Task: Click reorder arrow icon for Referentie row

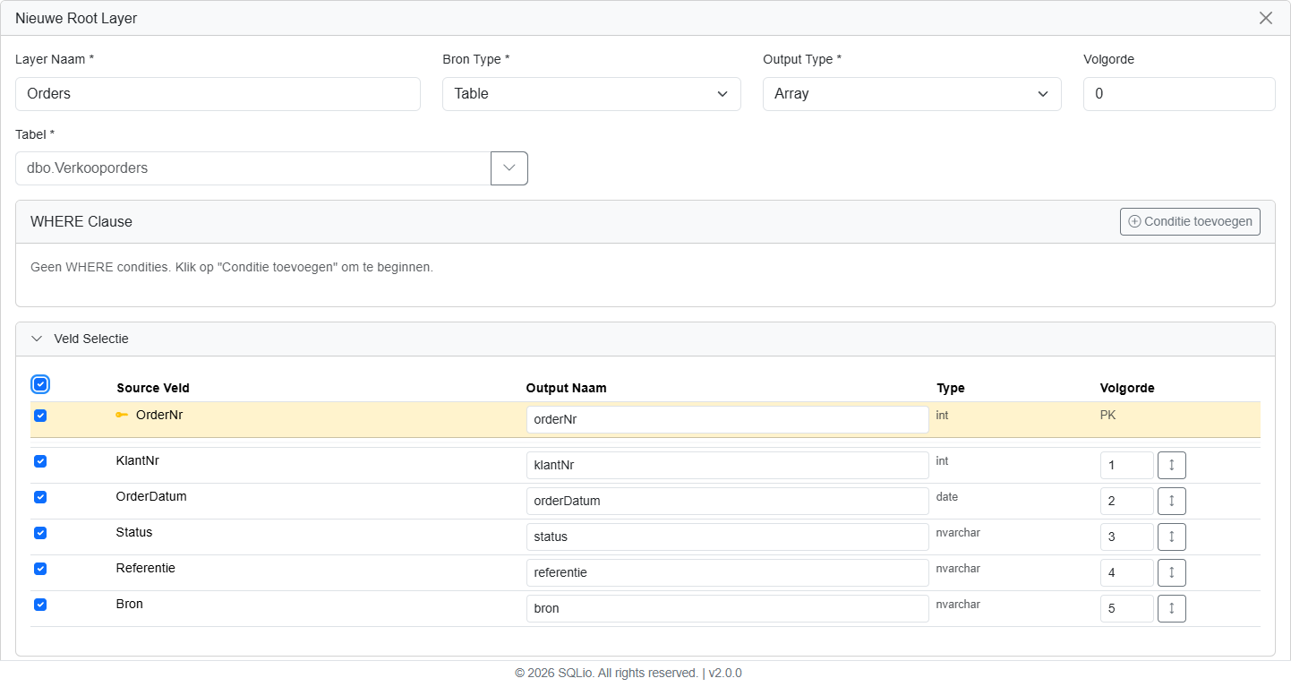Action: click(1171, 573)
